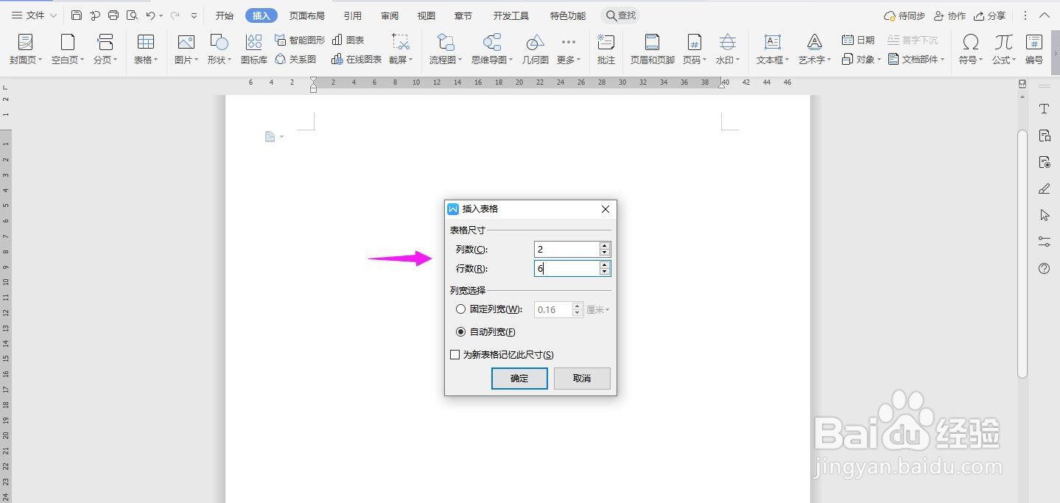Close the 插入表格 dialog
1060x503 pixels.
[606, 209]
